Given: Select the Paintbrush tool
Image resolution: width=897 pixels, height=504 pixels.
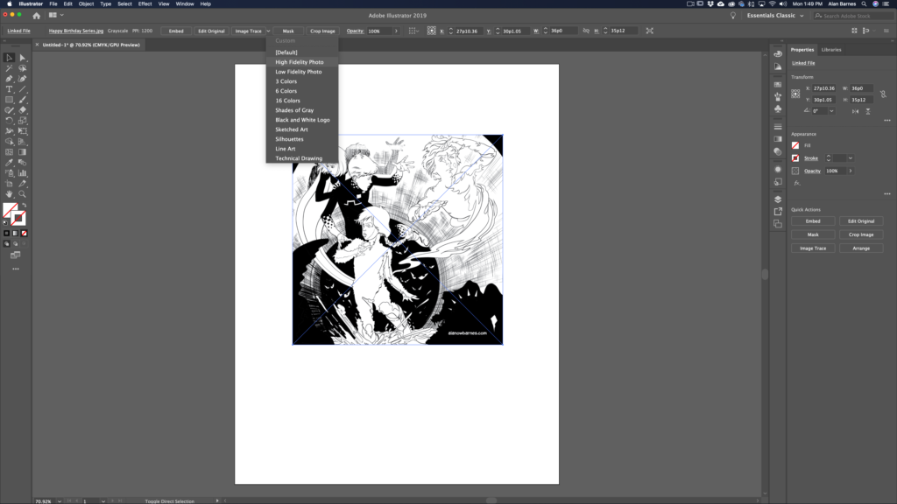Looking at the screenshot, I should (x=22, y=100).
